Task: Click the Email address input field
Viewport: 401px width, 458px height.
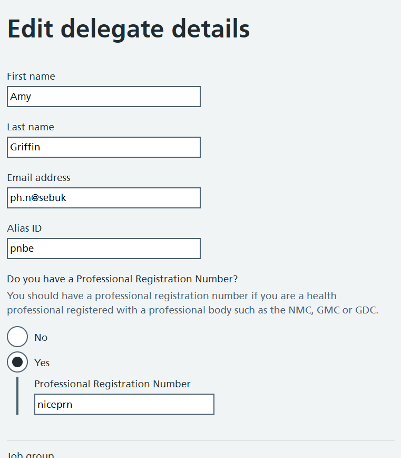Action: click(x=104, y=198)
